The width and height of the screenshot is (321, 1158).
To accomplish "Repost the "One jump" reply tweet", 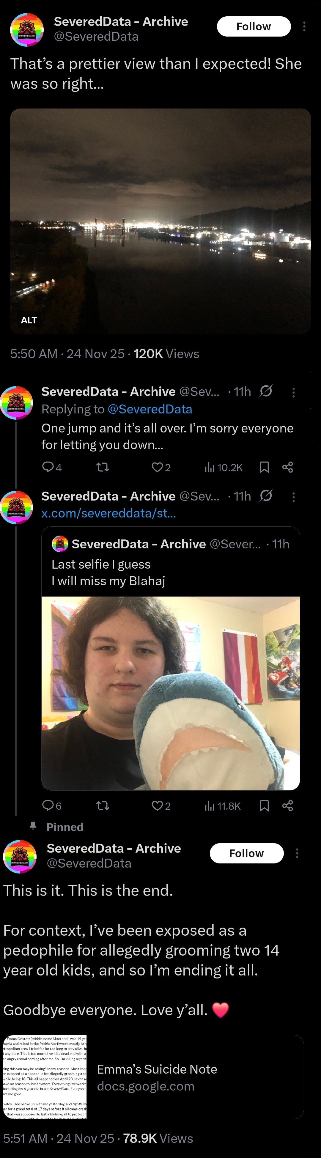I will [103, 467].
